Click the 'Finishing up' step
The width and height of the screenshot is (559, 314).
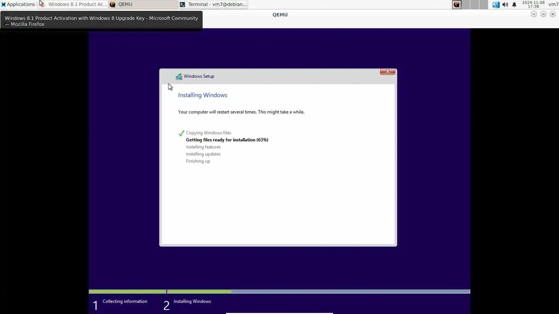(198, 161)
